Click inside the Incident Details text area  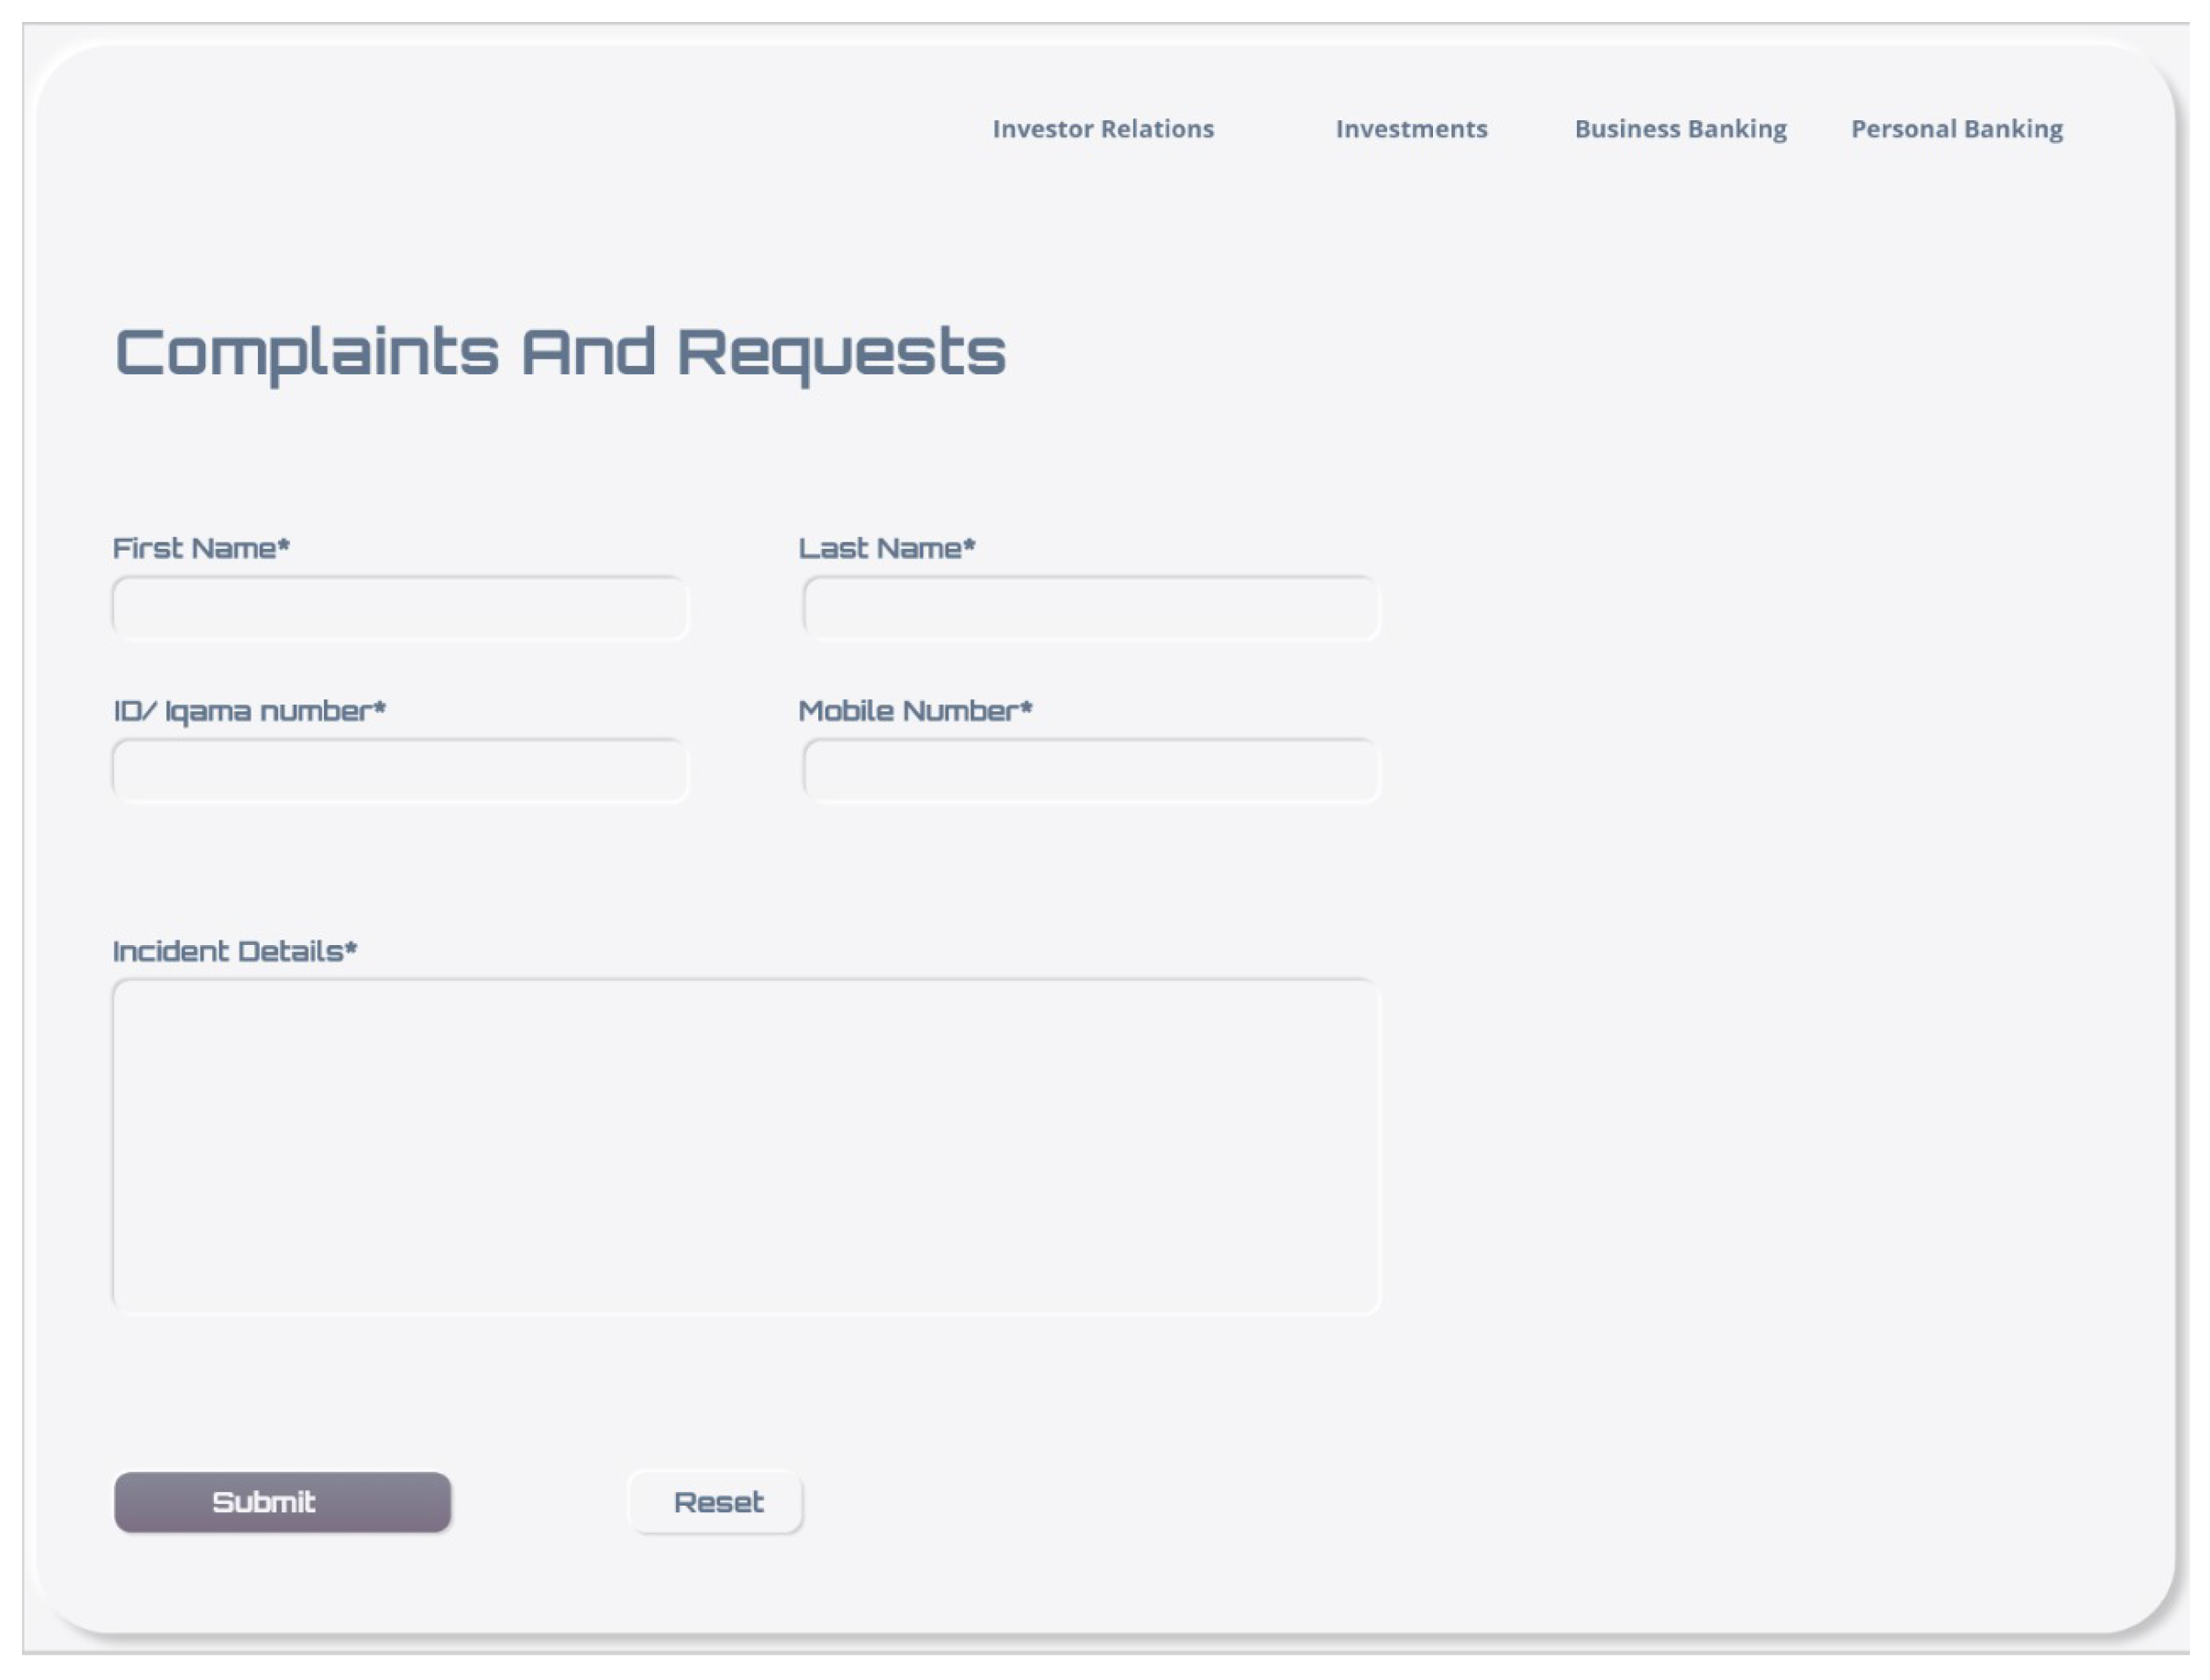click(x=745, y=1145)
